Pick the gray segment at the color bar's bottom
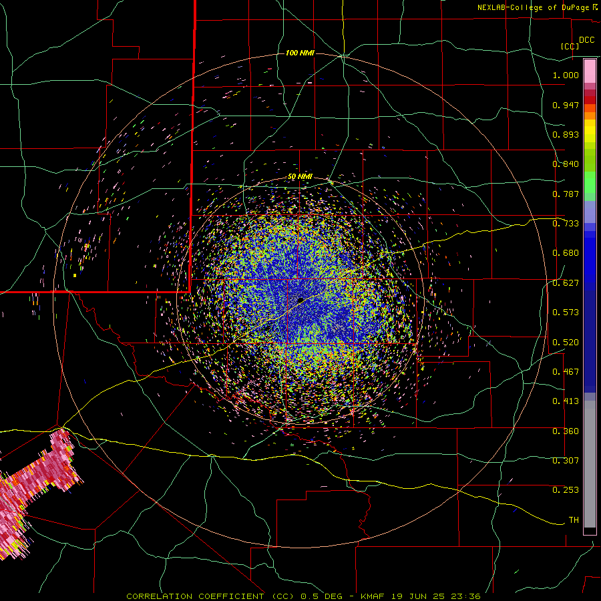Viewport: 601px width, 601px height. (590, 464)
